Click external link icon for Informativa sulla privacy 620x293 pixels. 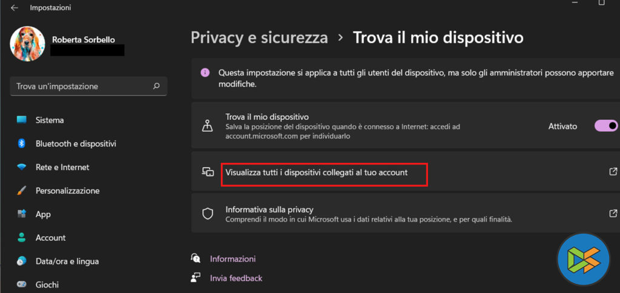[613, 213]
